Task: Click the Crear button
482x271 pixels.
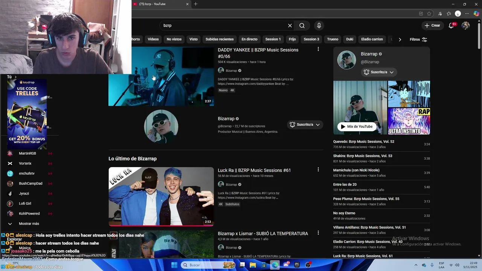Action: (x=432, y=25)
